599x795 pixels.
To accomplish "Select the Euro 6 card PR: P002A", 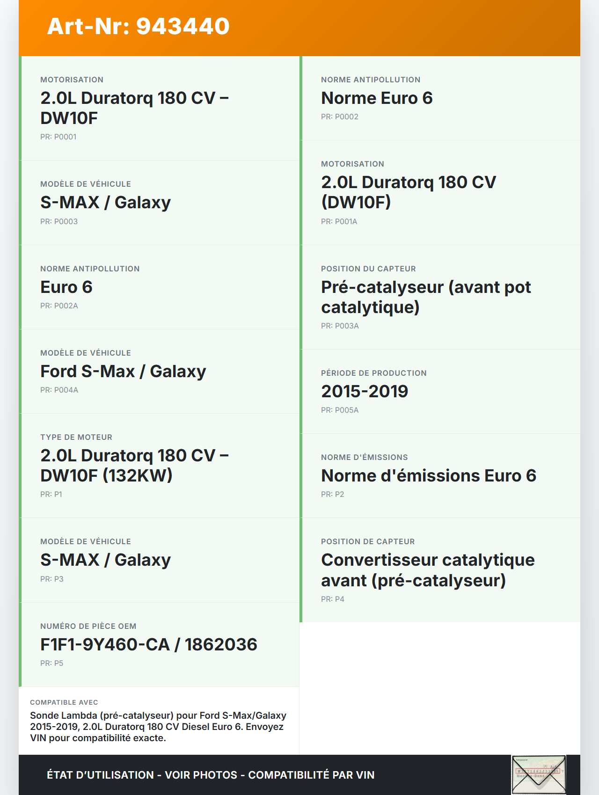I will pos(159,287).
